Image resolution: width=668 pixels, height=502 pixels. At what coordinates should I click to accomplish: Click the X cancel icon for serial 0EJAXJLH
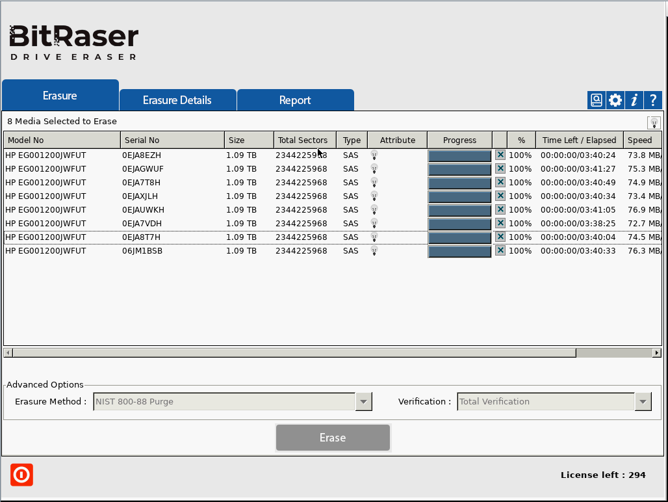pyautogui.click(x=500, y=196)
